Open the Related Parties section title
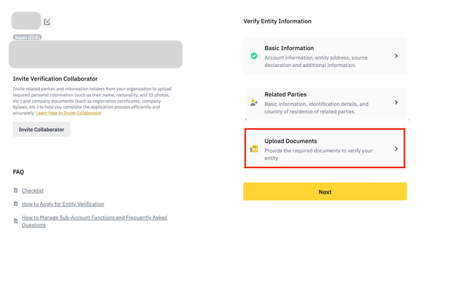459x293 pixels. [285, 94]
